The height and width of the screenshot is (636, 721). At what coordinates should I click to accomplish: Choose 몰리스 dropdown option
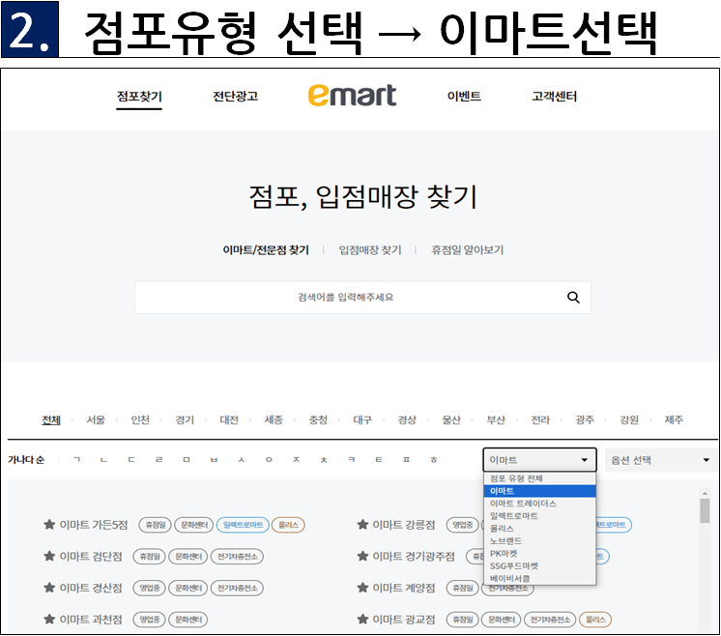pos(539,529)
